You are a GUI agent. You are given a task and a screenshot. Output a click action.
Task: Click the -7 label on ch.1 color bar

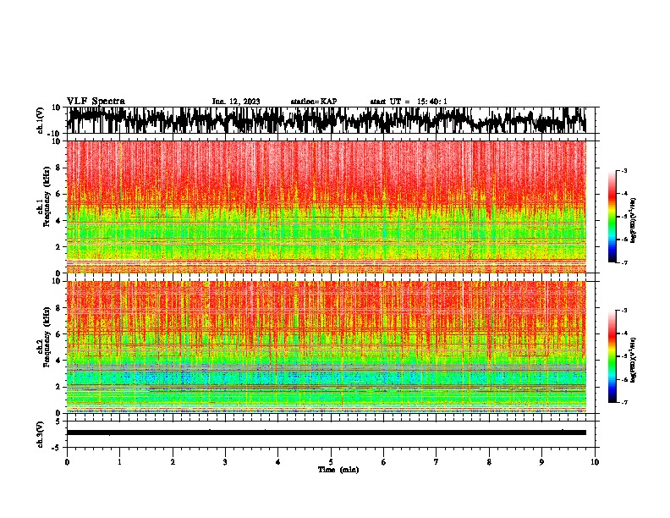click(624, 262)
